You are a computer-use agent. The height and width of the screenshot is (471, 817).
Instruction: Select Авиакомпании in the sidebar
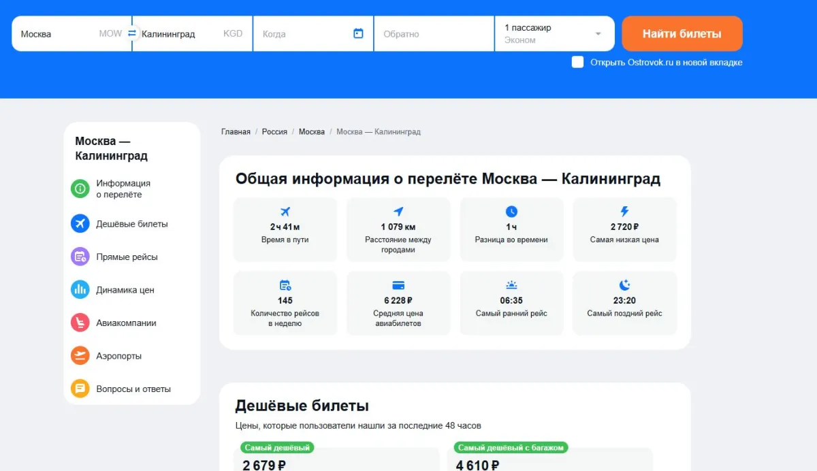pyautogui.click(x=126, y=323)
